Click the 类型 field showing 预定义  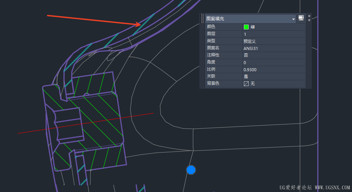point(274,41)
